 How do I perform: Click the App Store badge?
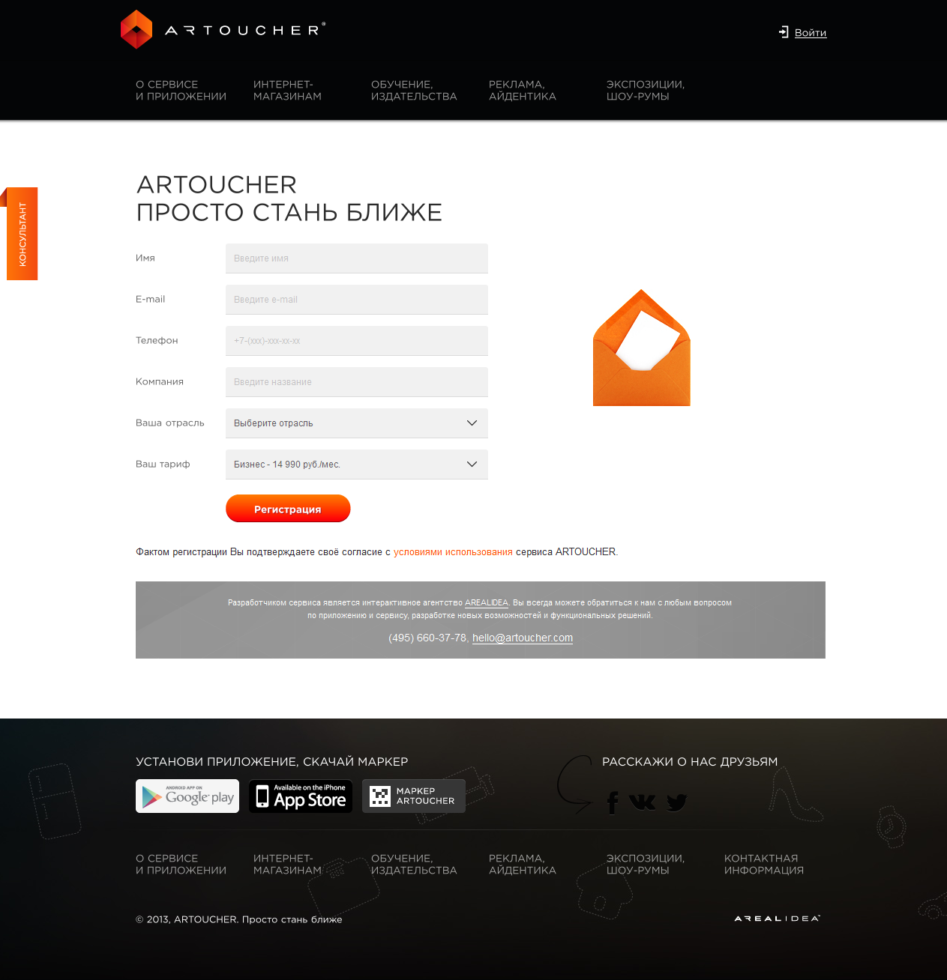[301, 796]
